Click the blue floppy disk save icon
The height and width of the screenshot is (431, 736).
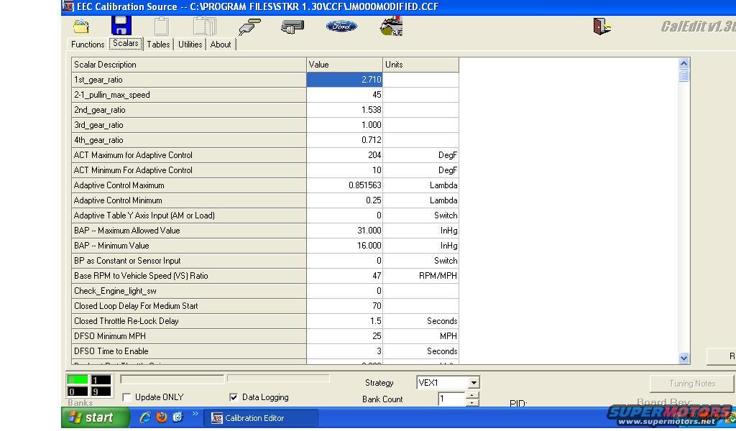click(121, 26)
